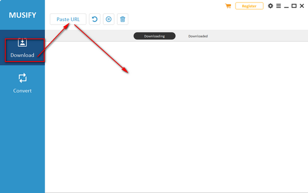
Task: Pause all downloads with the pause icon
Action: tap(109, 19)
